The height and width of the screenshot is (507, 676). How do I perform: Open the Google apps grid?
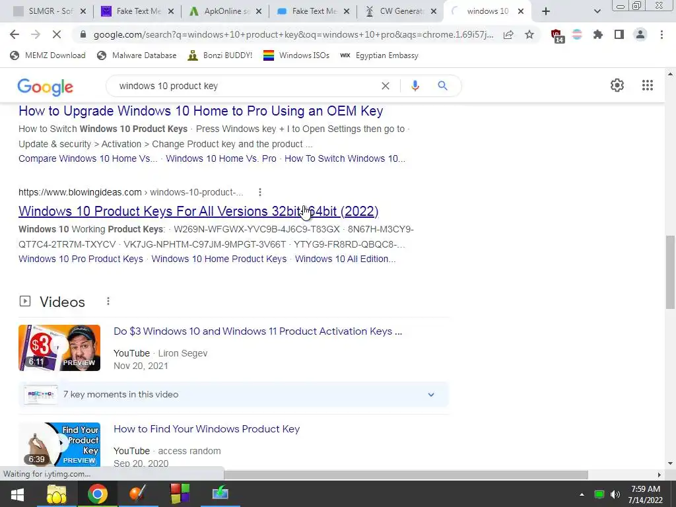[x=647, y=85]
